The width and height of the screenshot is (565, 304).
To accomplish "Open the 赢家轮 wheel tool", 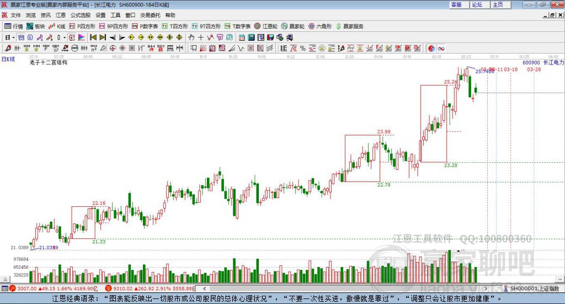I will [x=293, y=26].
